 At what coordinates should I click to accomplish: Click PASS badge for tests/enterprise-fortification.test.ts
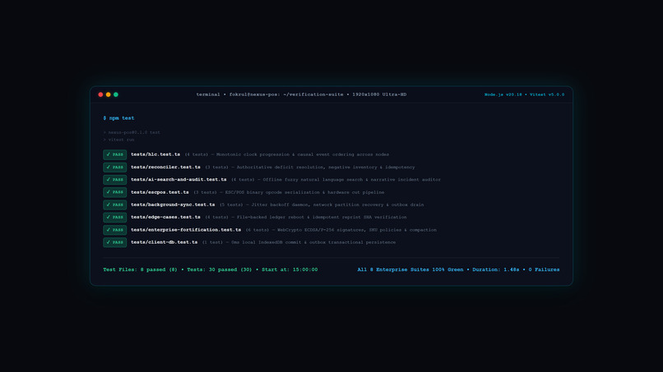(x=114, y=230)
